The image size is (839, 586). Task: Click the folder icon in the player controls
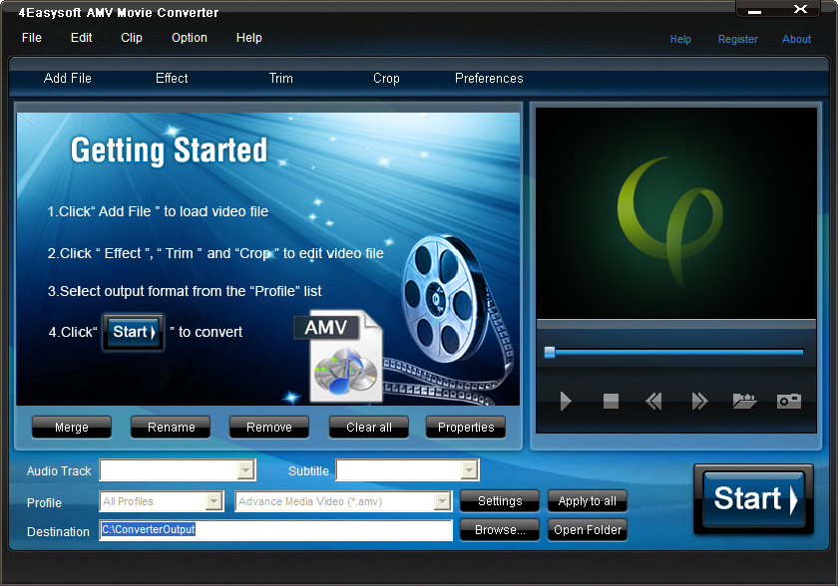coord(743,401)
